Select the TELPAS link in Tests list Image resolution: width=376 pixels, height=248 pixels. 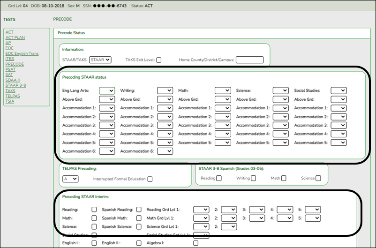[13, 96]
